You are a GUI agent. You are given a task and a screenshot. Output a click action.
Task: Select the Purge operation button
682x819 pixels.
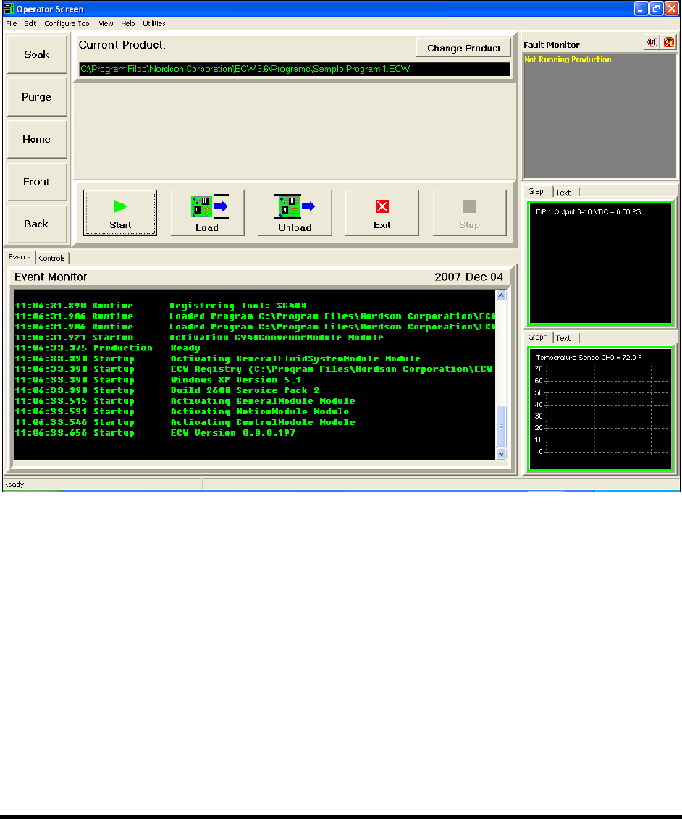point(36,97)
